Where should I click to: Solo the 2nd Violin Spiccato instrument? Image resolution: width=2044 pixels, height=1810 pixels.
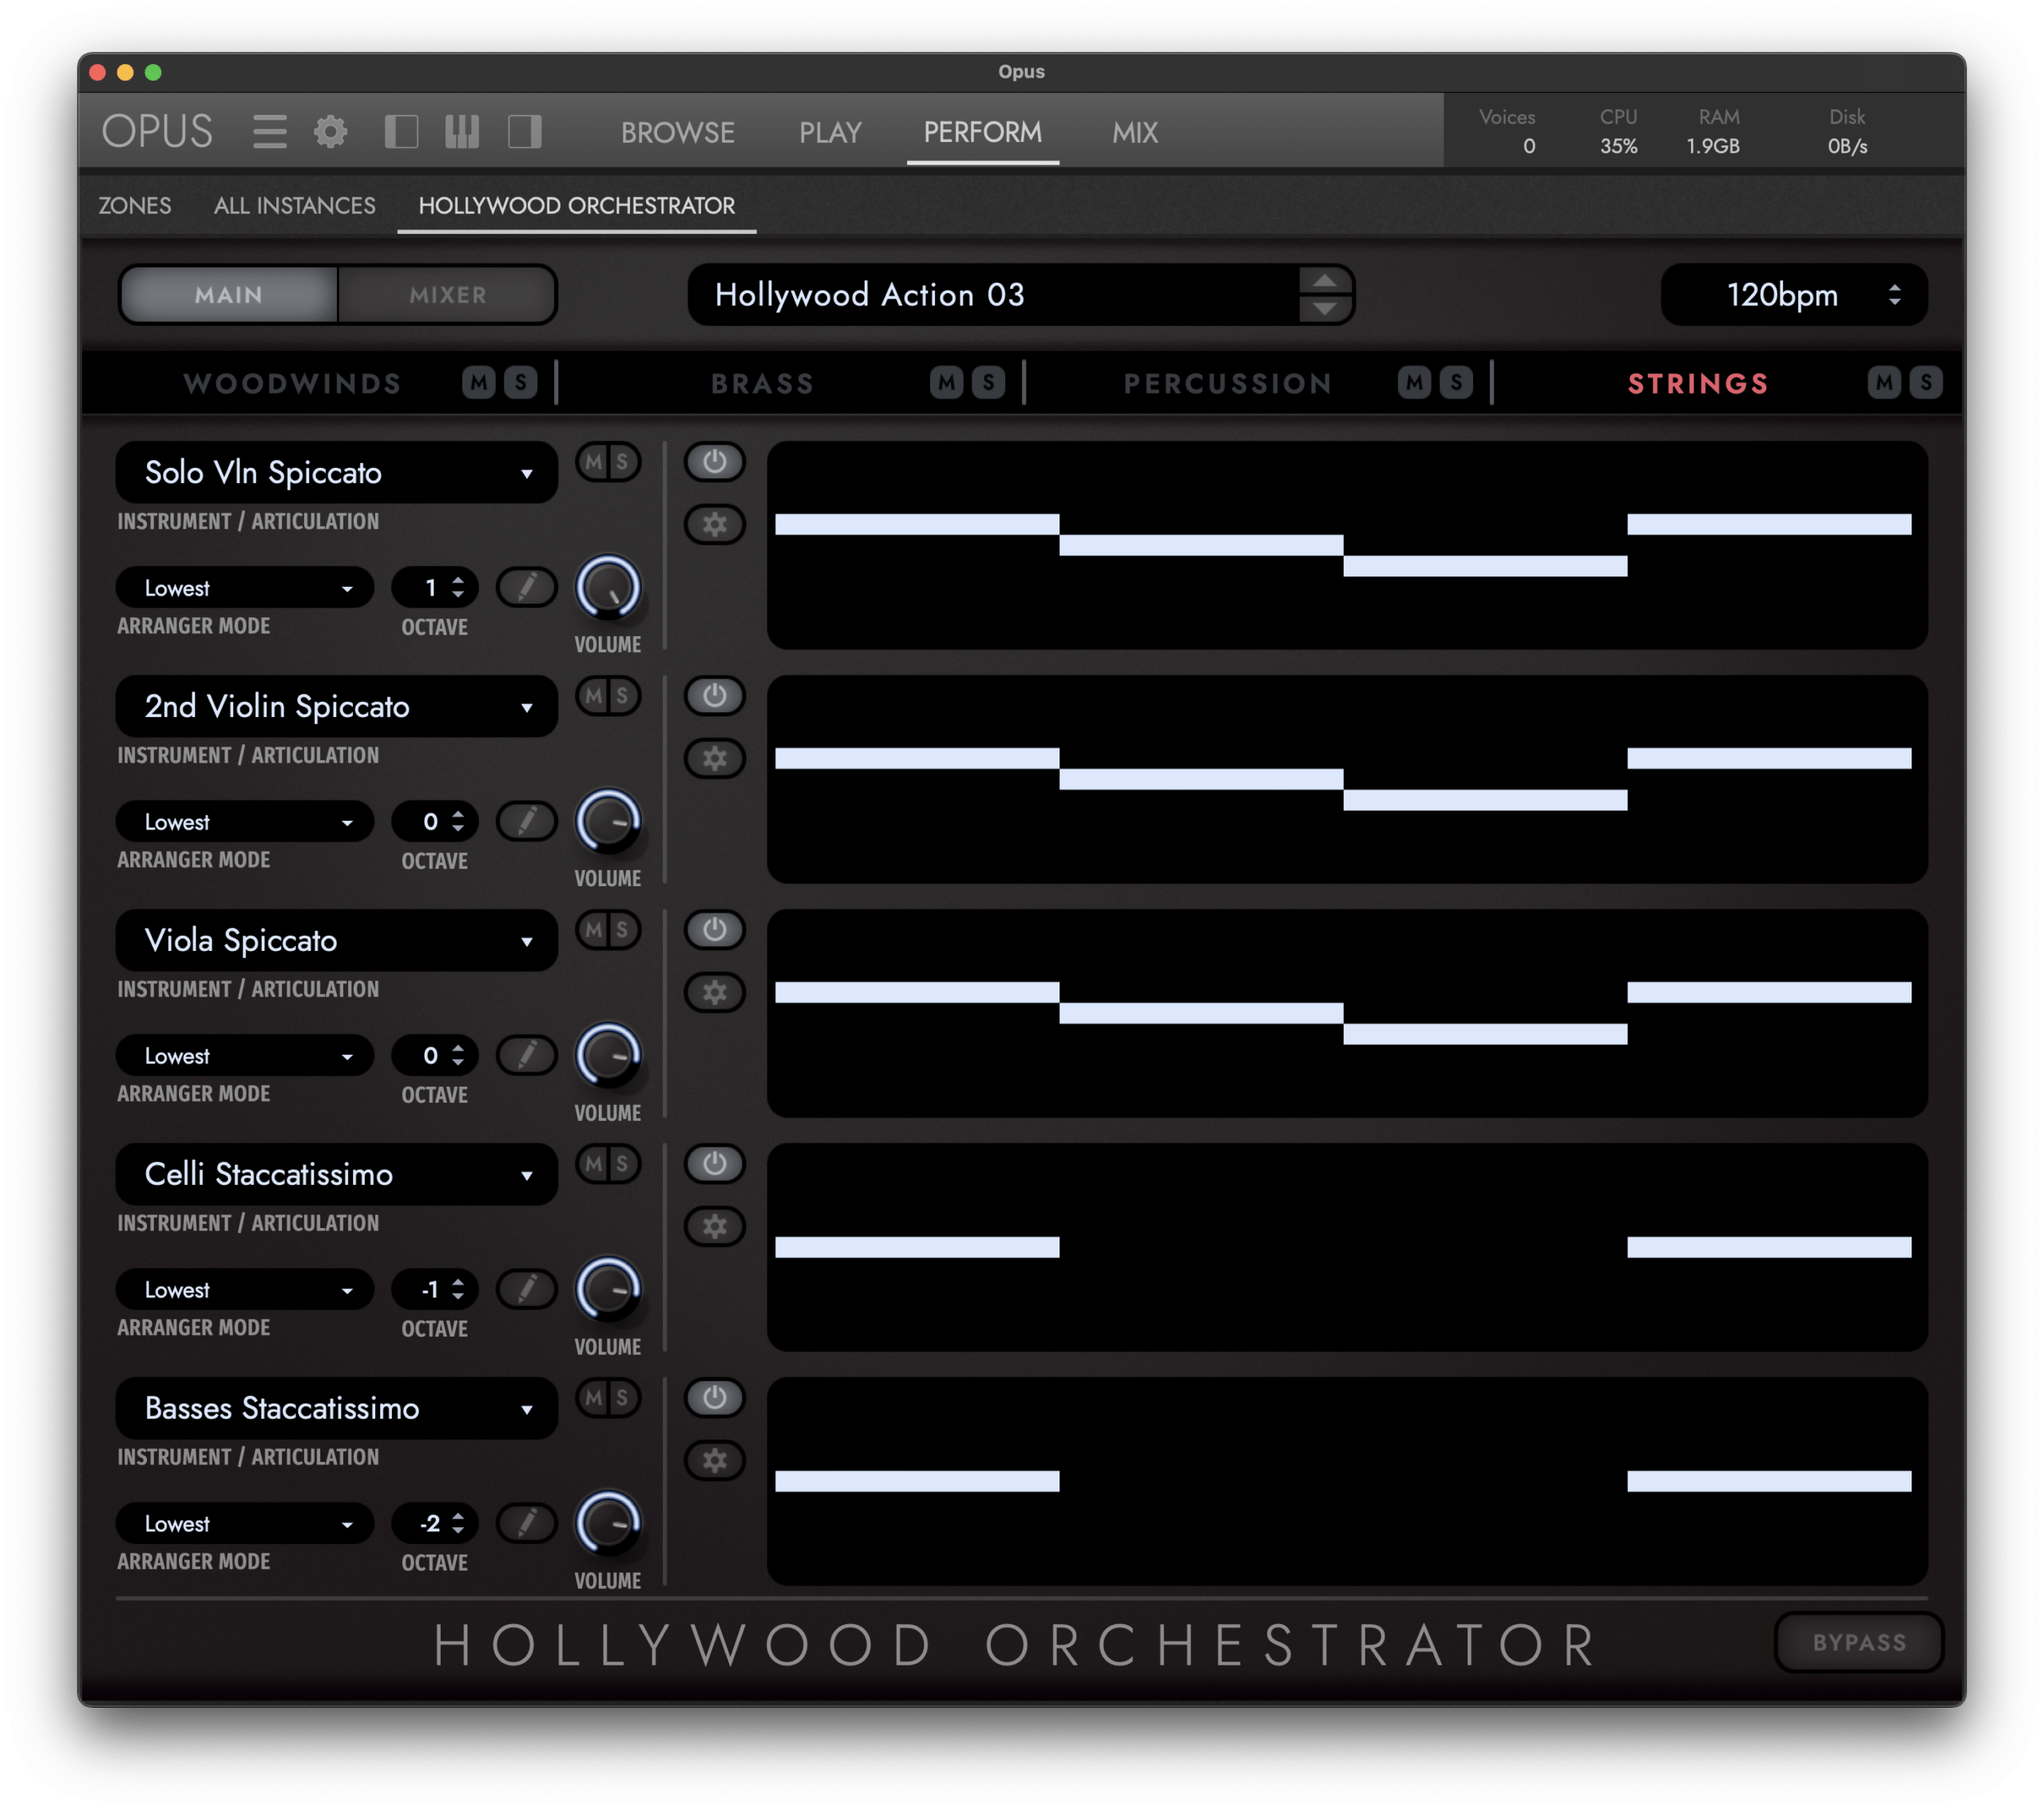[x=623, y=696]
